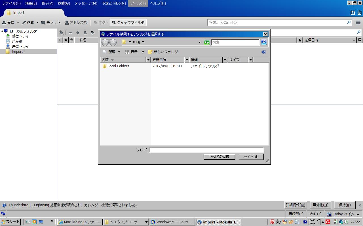Viewport: 363px width, 226px height.
Task: Toggle the unread messages quick filter
Action: pyautogui.click(x=70, y=32)
